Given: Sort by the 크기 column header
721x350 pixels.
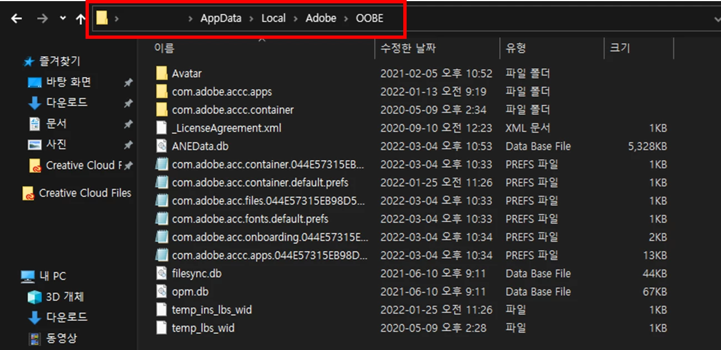Looking at the screenshot, I should pos(620,48).
